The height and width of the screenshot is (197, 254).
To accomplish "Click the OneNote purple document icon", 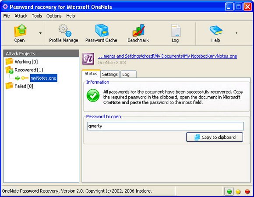I will pyautogui.click(x=88, y=59).
